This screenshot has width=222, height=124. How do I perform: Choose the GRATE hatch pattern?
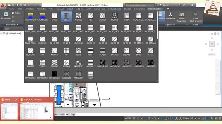point(67,17)
